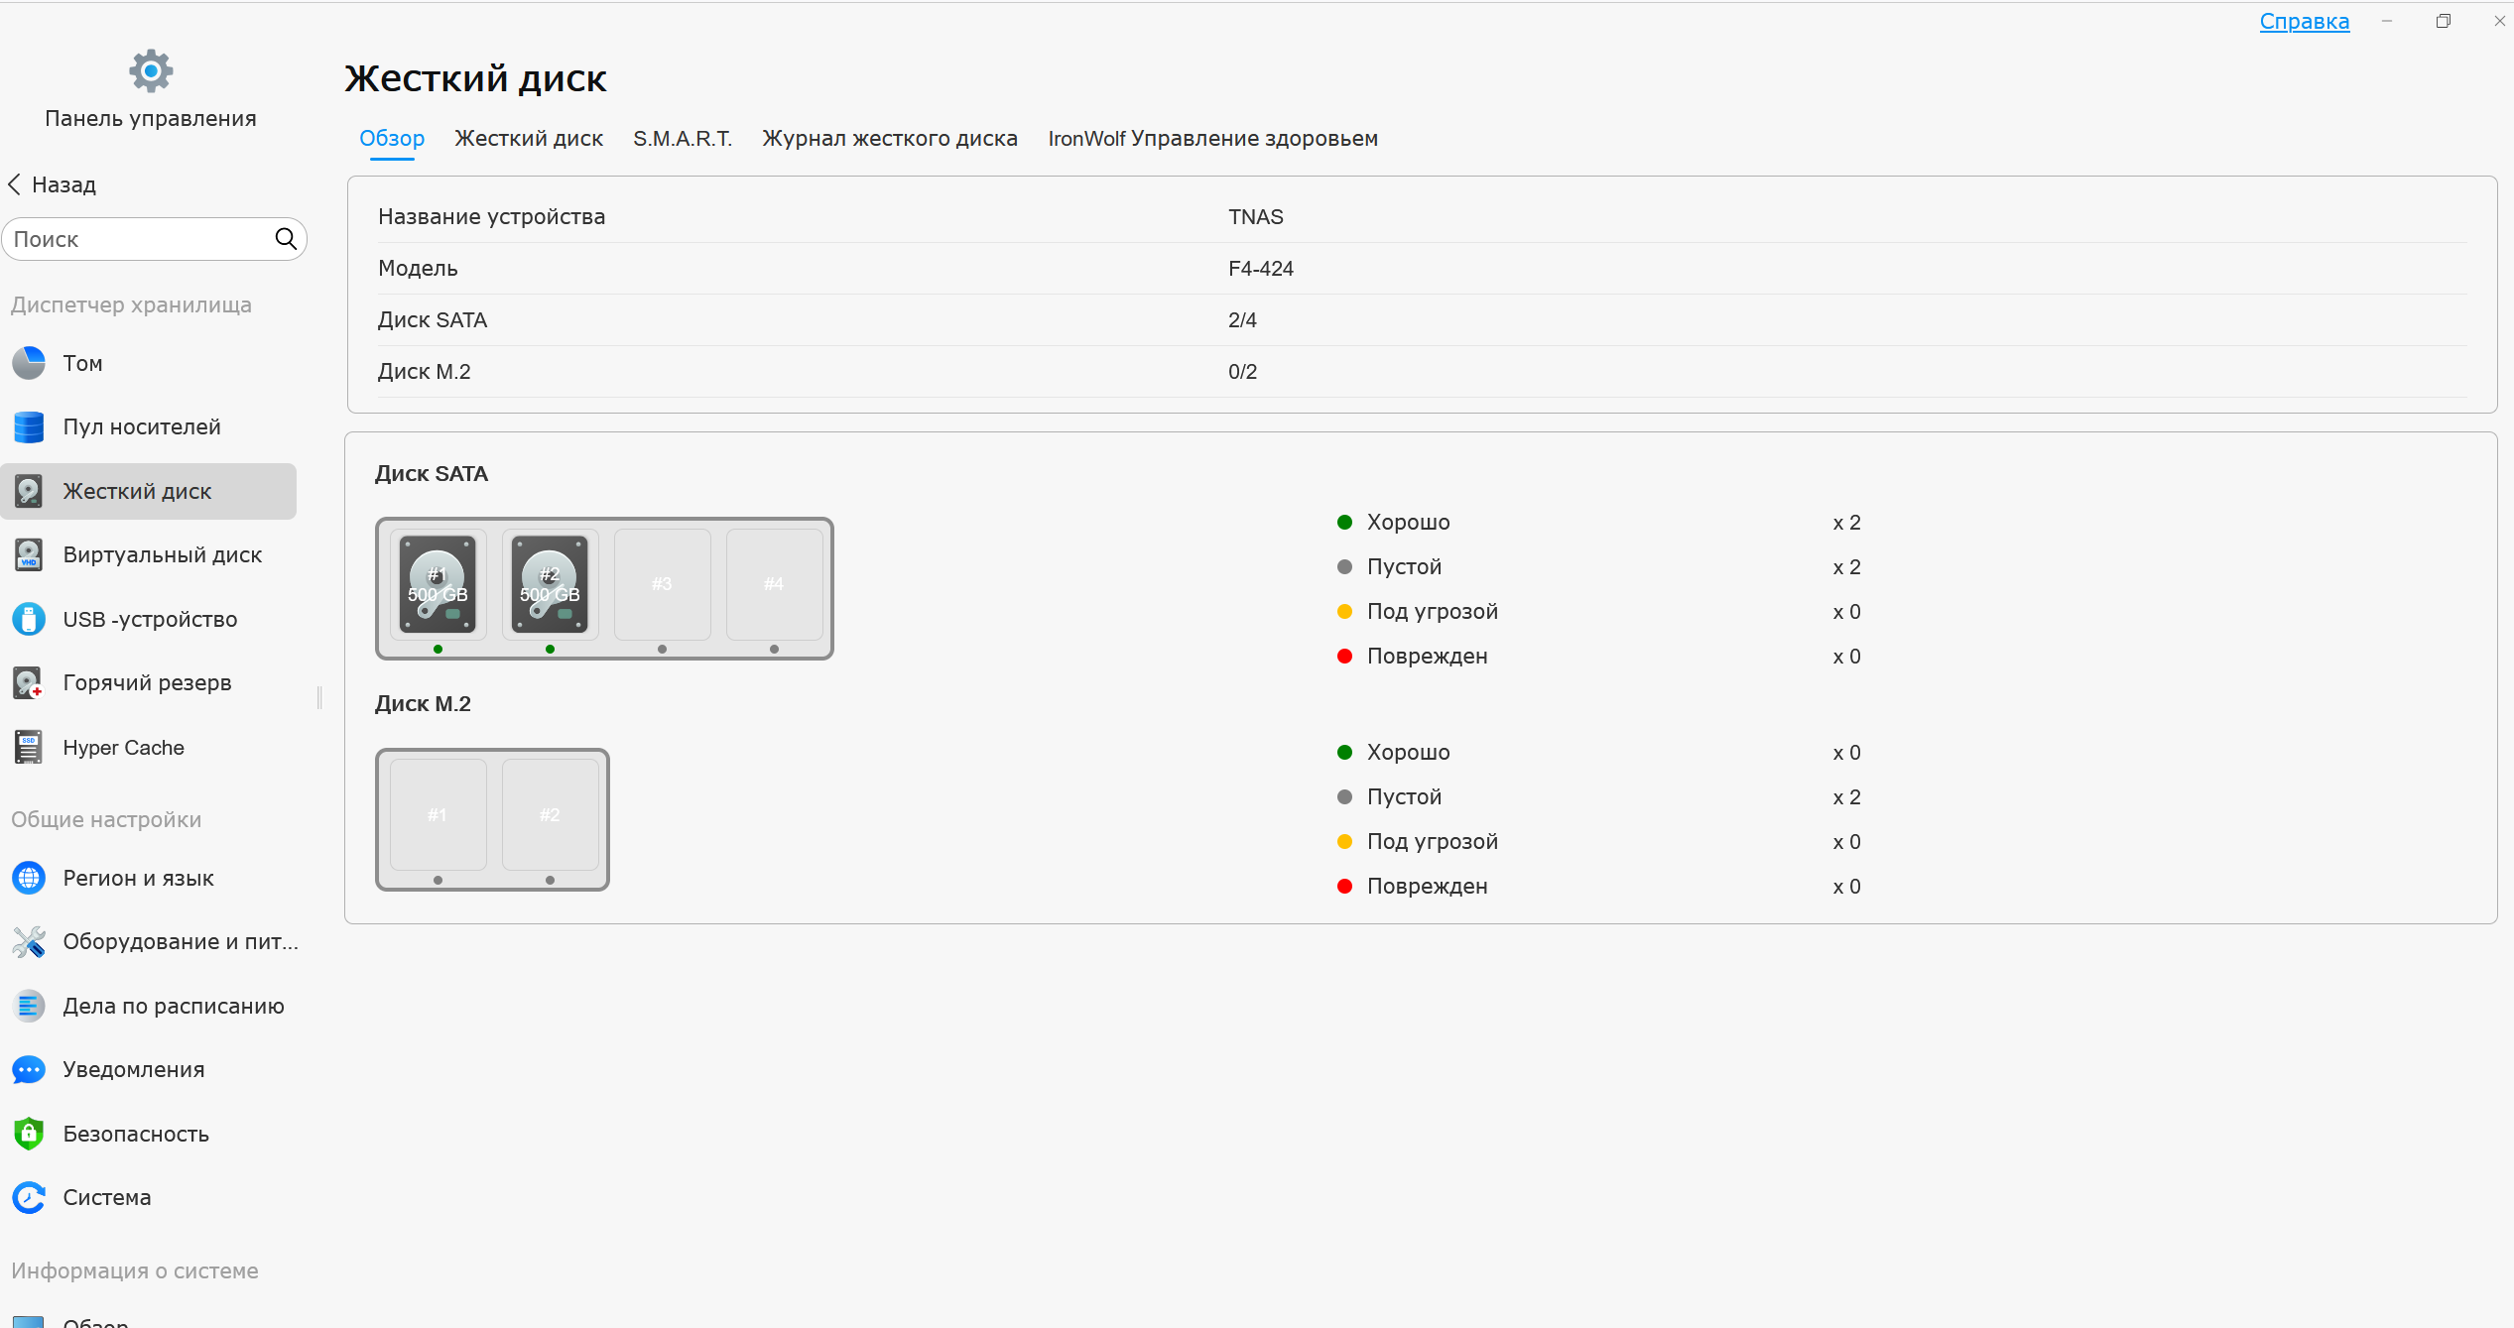Open the Том (volume) sidebar icon
Image resolution: width=2514 pixels, height=1328 pixels.
click(x=29, y=363)
